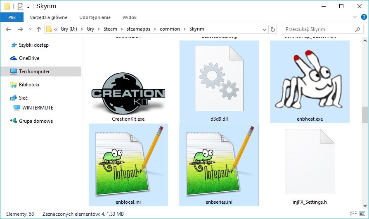The image size is (369, 219).
Task: Expand the chevron after steamapps
Action: pos(155,29)
